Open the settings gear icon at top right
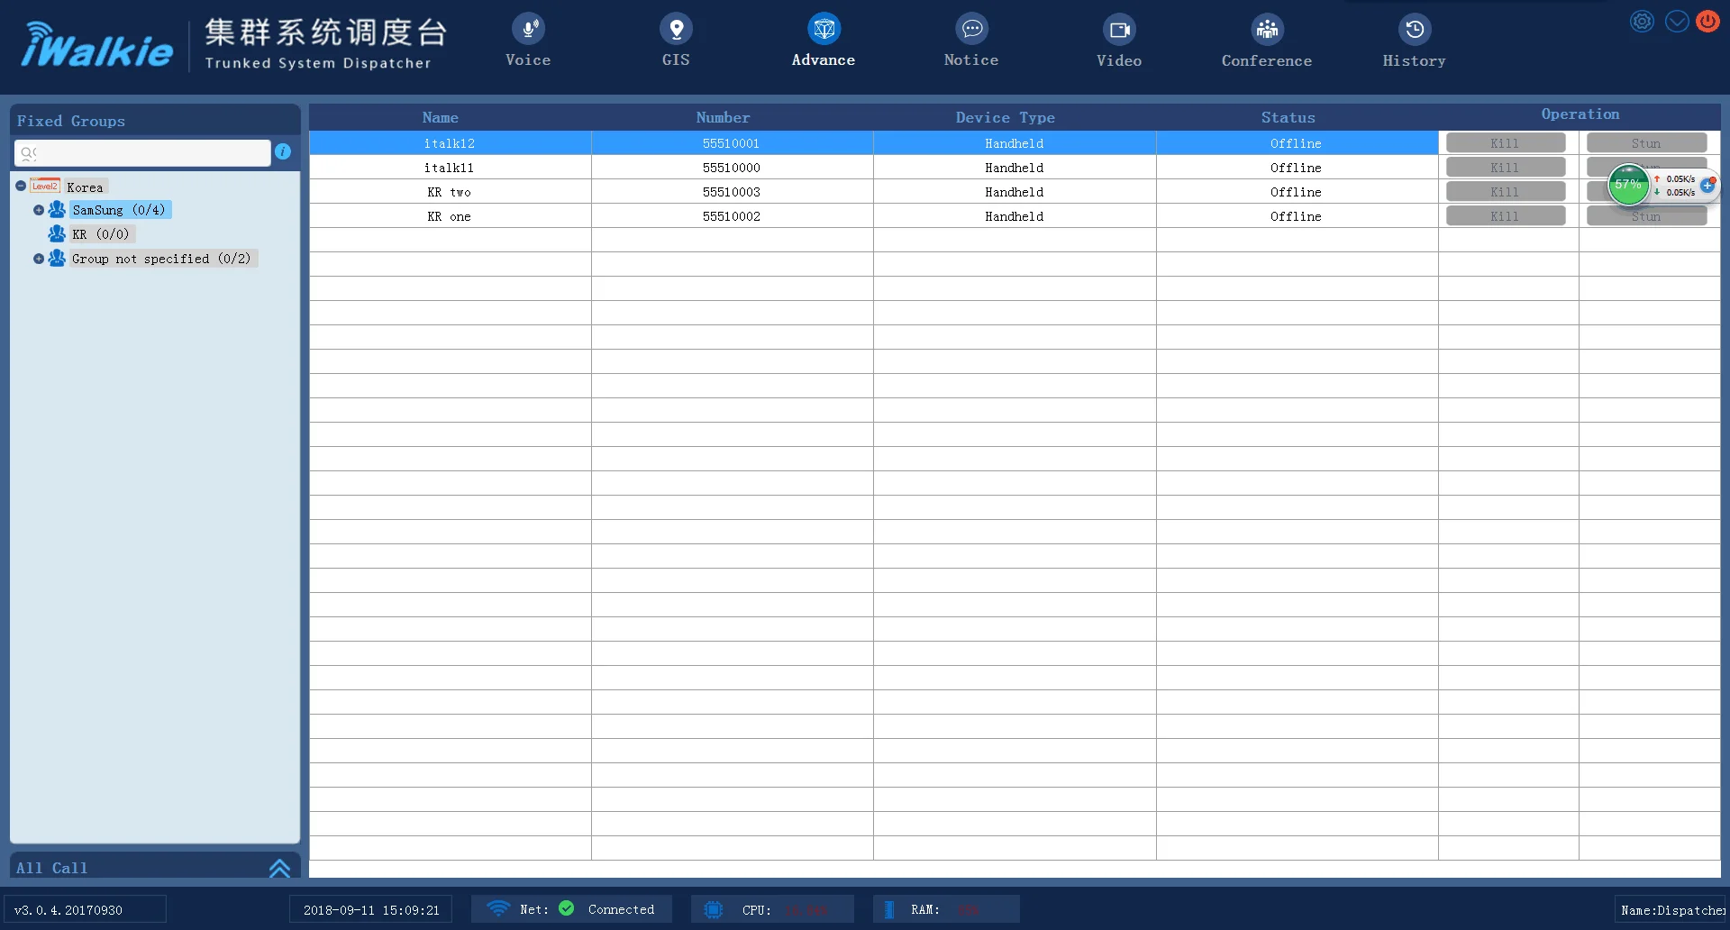The width and height of the screenshot is (1730, 930). pyautogui.click(x=1643, y=22)
